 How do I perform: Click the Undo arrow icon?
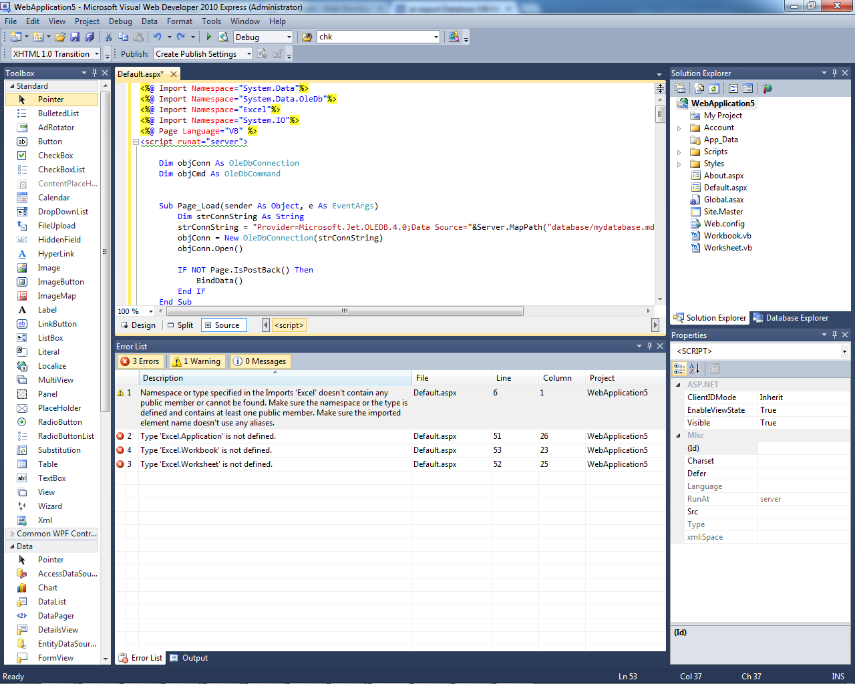pyautogui.click(x=157, y=37)
